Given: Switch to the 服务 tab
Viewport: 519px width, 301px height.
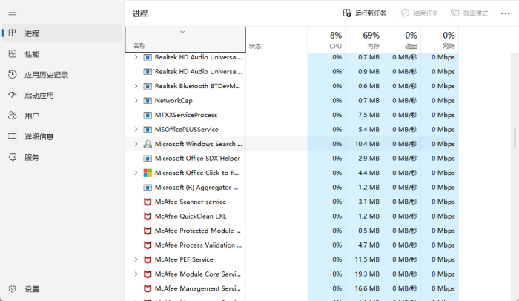Looking at the screenshot, I should [62, 157].
